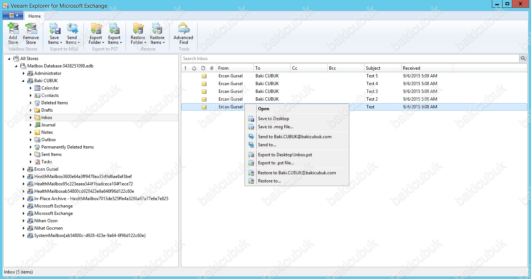
Task: Choose Save to .msg file...
Action: pyautogui.click(x=297, y=127)
